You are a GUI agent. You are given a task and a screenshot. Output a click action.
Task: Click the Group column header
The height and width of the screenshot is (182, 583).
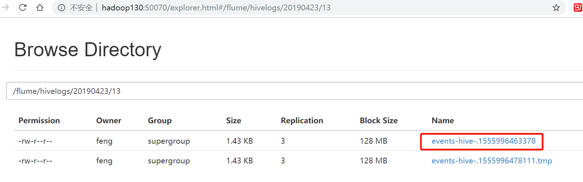click(160, 121)
